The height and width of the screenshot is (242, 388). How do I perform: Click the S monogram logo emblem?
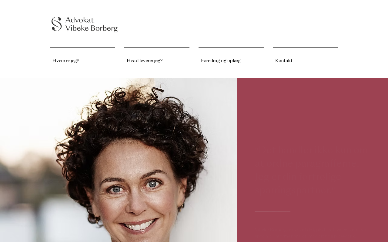click(x=56, y=24)
